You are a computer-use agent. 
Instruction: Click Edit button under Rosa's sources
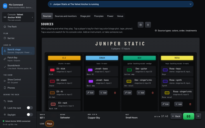165,104
